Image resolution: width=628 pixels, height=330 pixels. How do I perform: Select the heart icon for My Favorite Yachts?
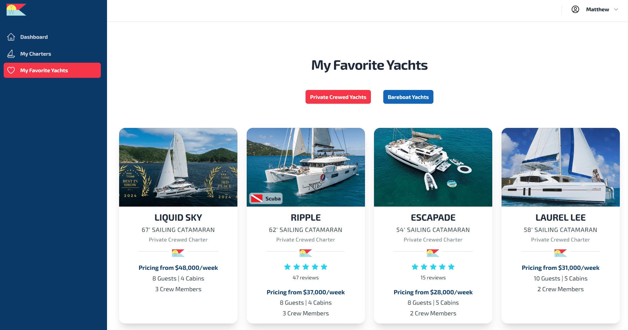(x=11, y=70)
